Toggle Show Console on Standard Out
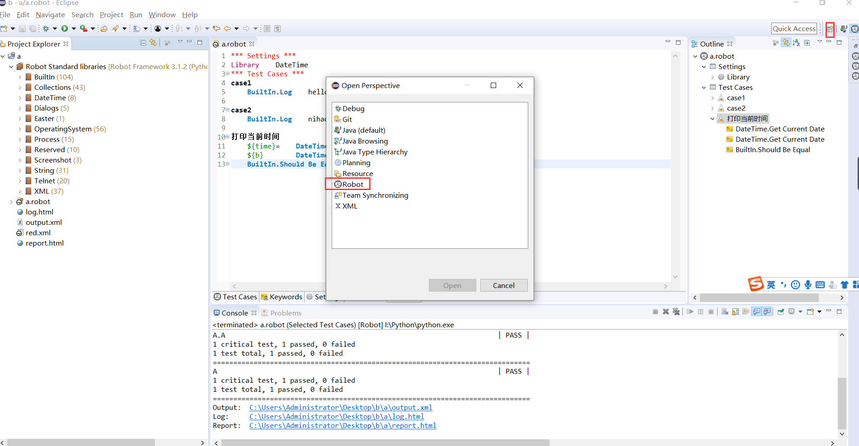This screenshot has width=859, height=446. [756, 311]
